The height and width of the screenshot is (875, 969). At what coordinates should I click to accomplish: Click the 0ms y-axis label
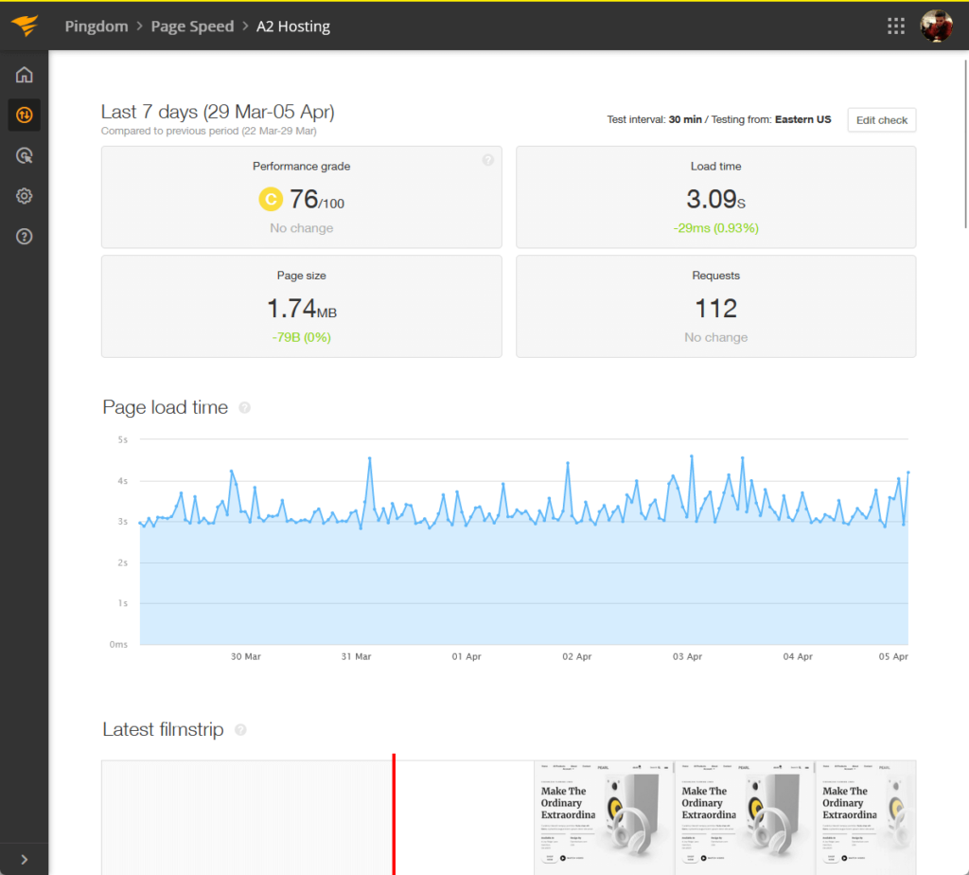118,644
